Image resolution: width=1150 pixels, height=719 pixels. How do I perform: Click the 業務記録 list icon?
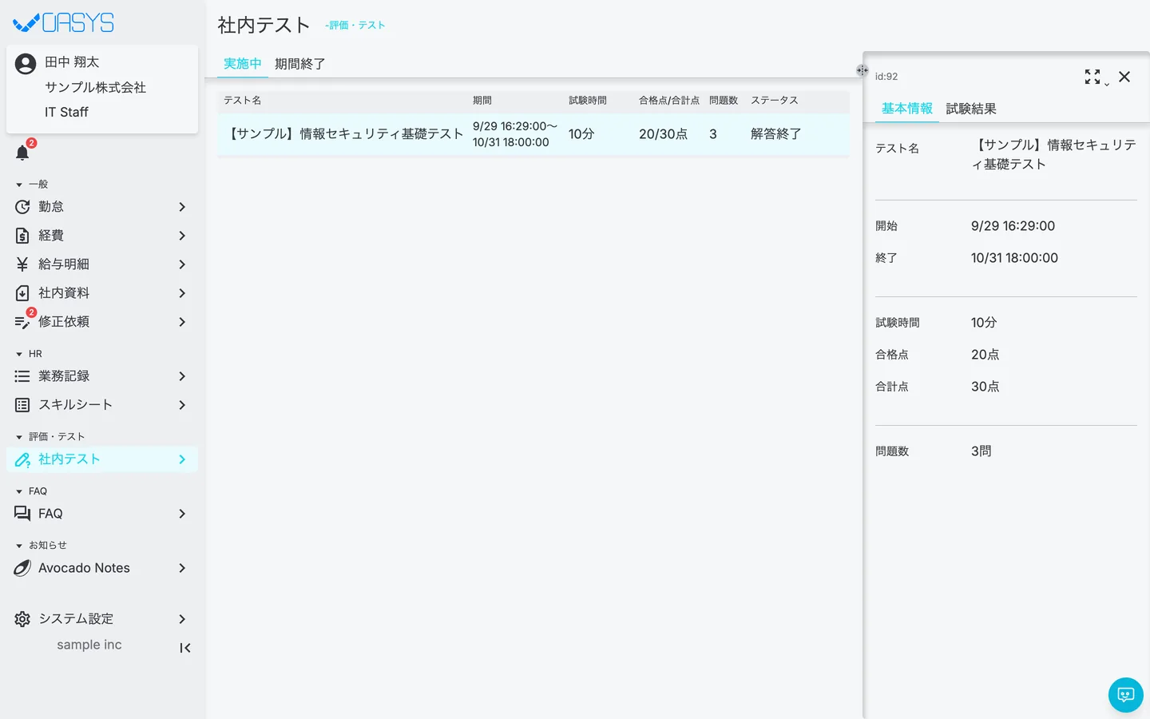click(22, 376)
